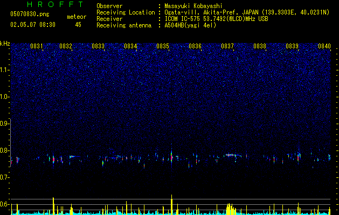Click the 0.9 kHz axis label

(4, 124)
